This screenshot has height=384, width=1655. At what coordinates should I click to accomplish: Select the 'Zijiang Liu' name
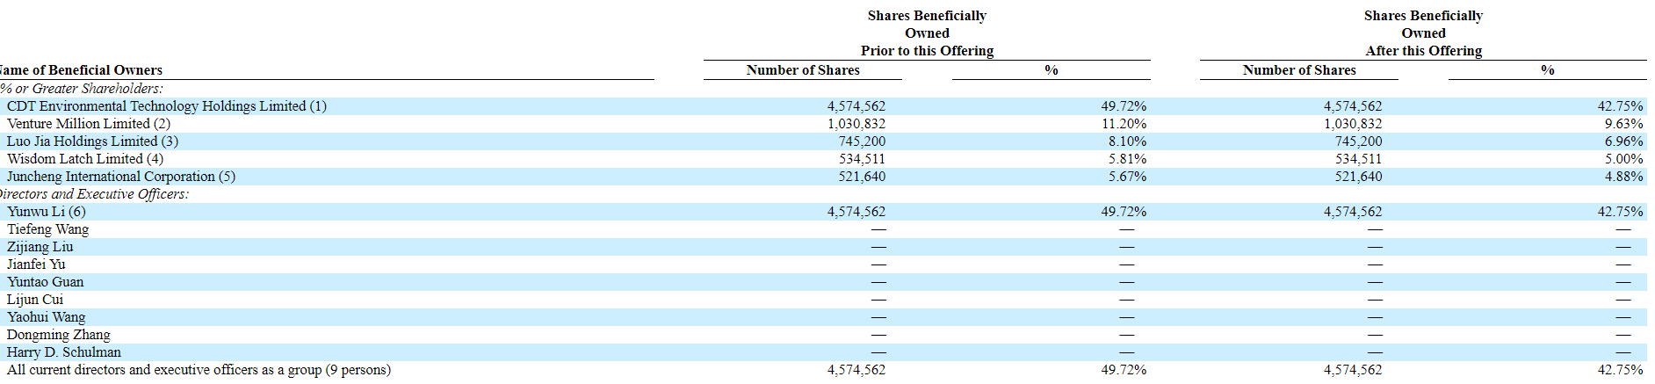coord(40,247)
